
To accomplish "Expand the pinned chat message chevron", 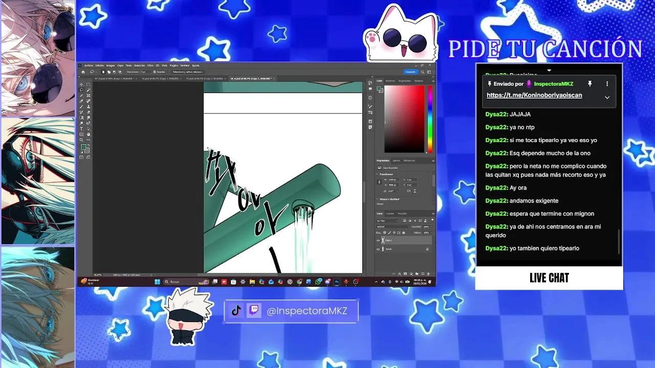I will [x=607, y=97].
